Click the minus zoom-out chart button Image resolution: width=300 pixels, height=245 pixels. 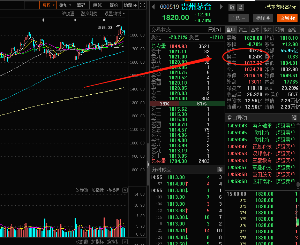point(36,5)
